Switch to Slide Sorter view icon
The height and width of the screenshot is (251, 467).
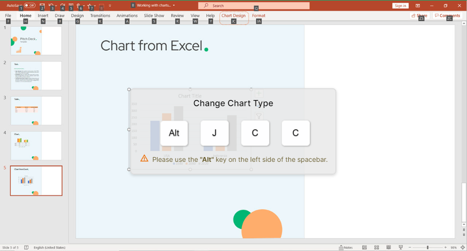376,247
